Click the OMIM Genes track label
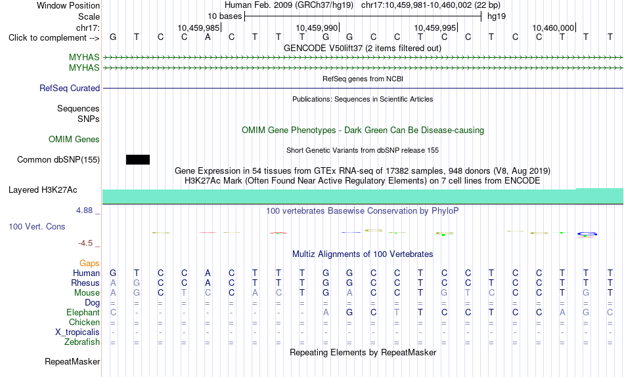Viewport: 624px width, 377px height. pyautogui.click(x=74, y=140)
